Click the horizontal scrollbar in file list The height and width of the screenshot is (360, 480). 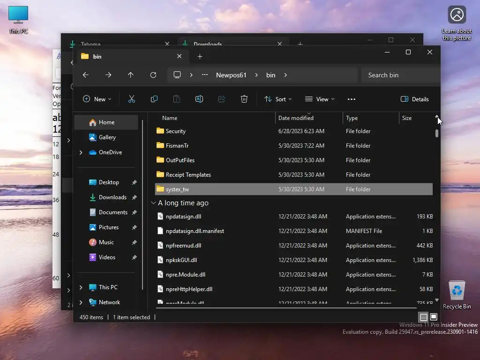(x=286, y=307)
